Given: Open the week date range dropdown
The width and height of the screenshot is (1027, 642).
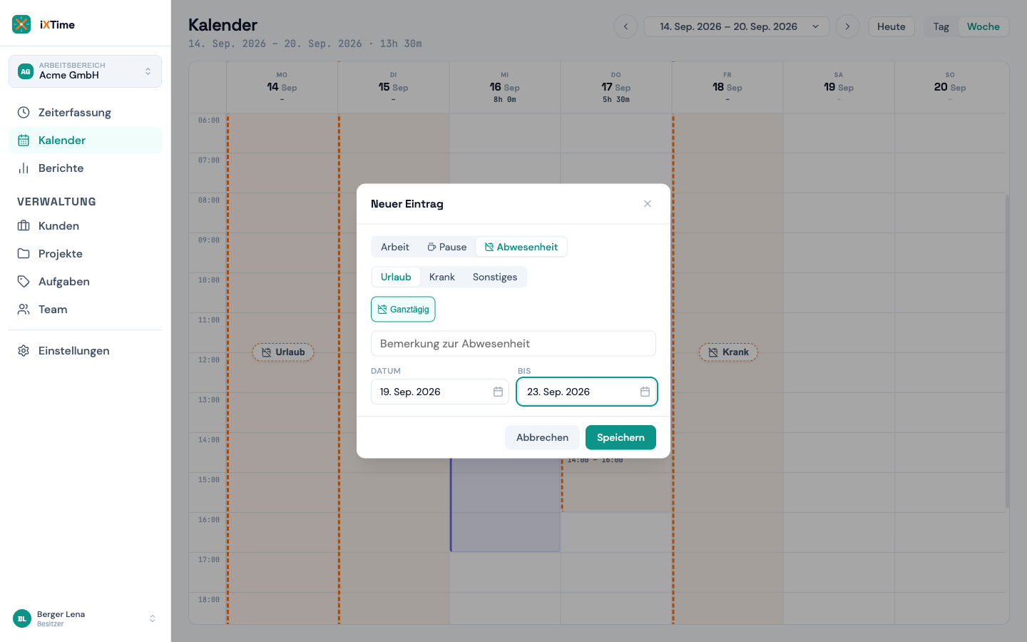Looking at the screenshot, I should (x=736, y=26).
